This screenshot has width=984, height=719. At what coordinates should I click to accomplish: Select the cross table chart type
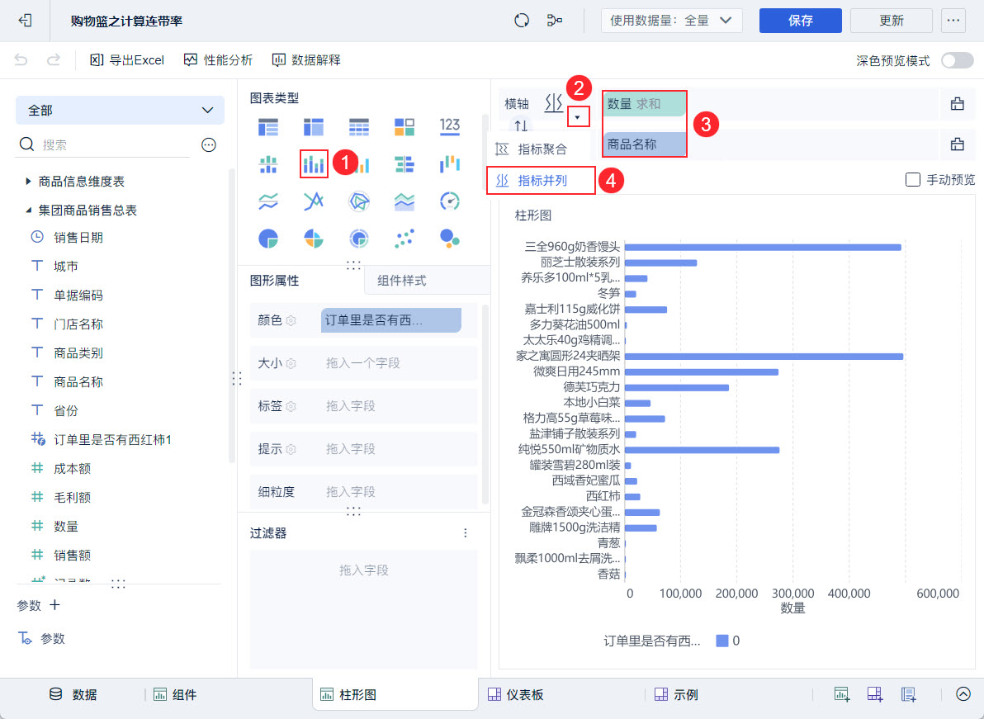(313, 127)
